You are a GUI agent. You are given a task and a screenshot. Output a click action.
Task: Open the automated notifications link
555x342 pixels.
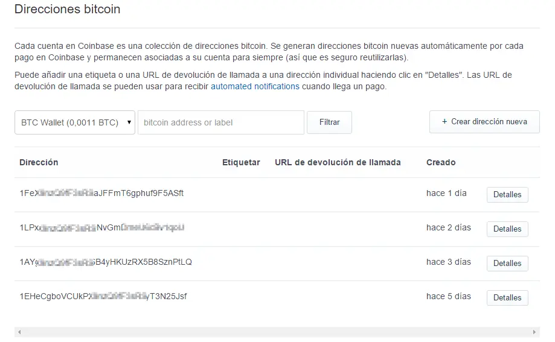point(255,86)
